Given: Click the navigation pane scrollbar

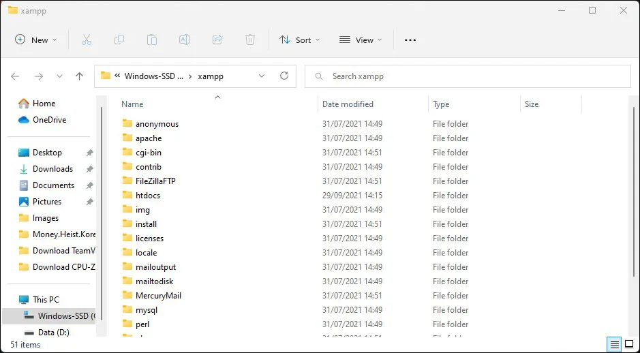Looking at the screenshot, I should pos(102,212).
